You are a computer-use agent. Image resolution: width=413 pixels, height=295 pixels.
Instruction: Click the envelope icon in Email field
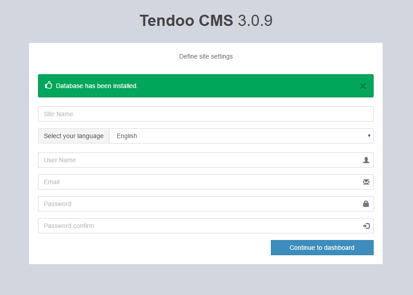(366, 182)
